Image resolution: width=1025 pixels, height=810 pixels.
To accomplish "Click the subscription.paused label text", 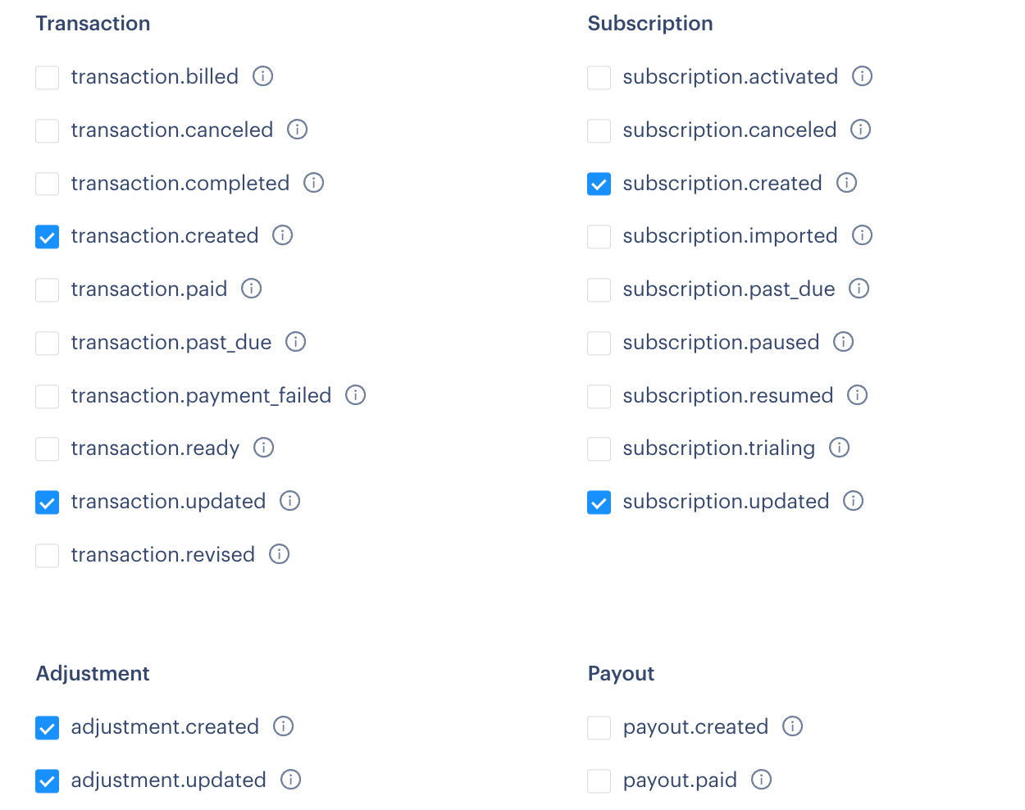I will click(x=721, y=342).
